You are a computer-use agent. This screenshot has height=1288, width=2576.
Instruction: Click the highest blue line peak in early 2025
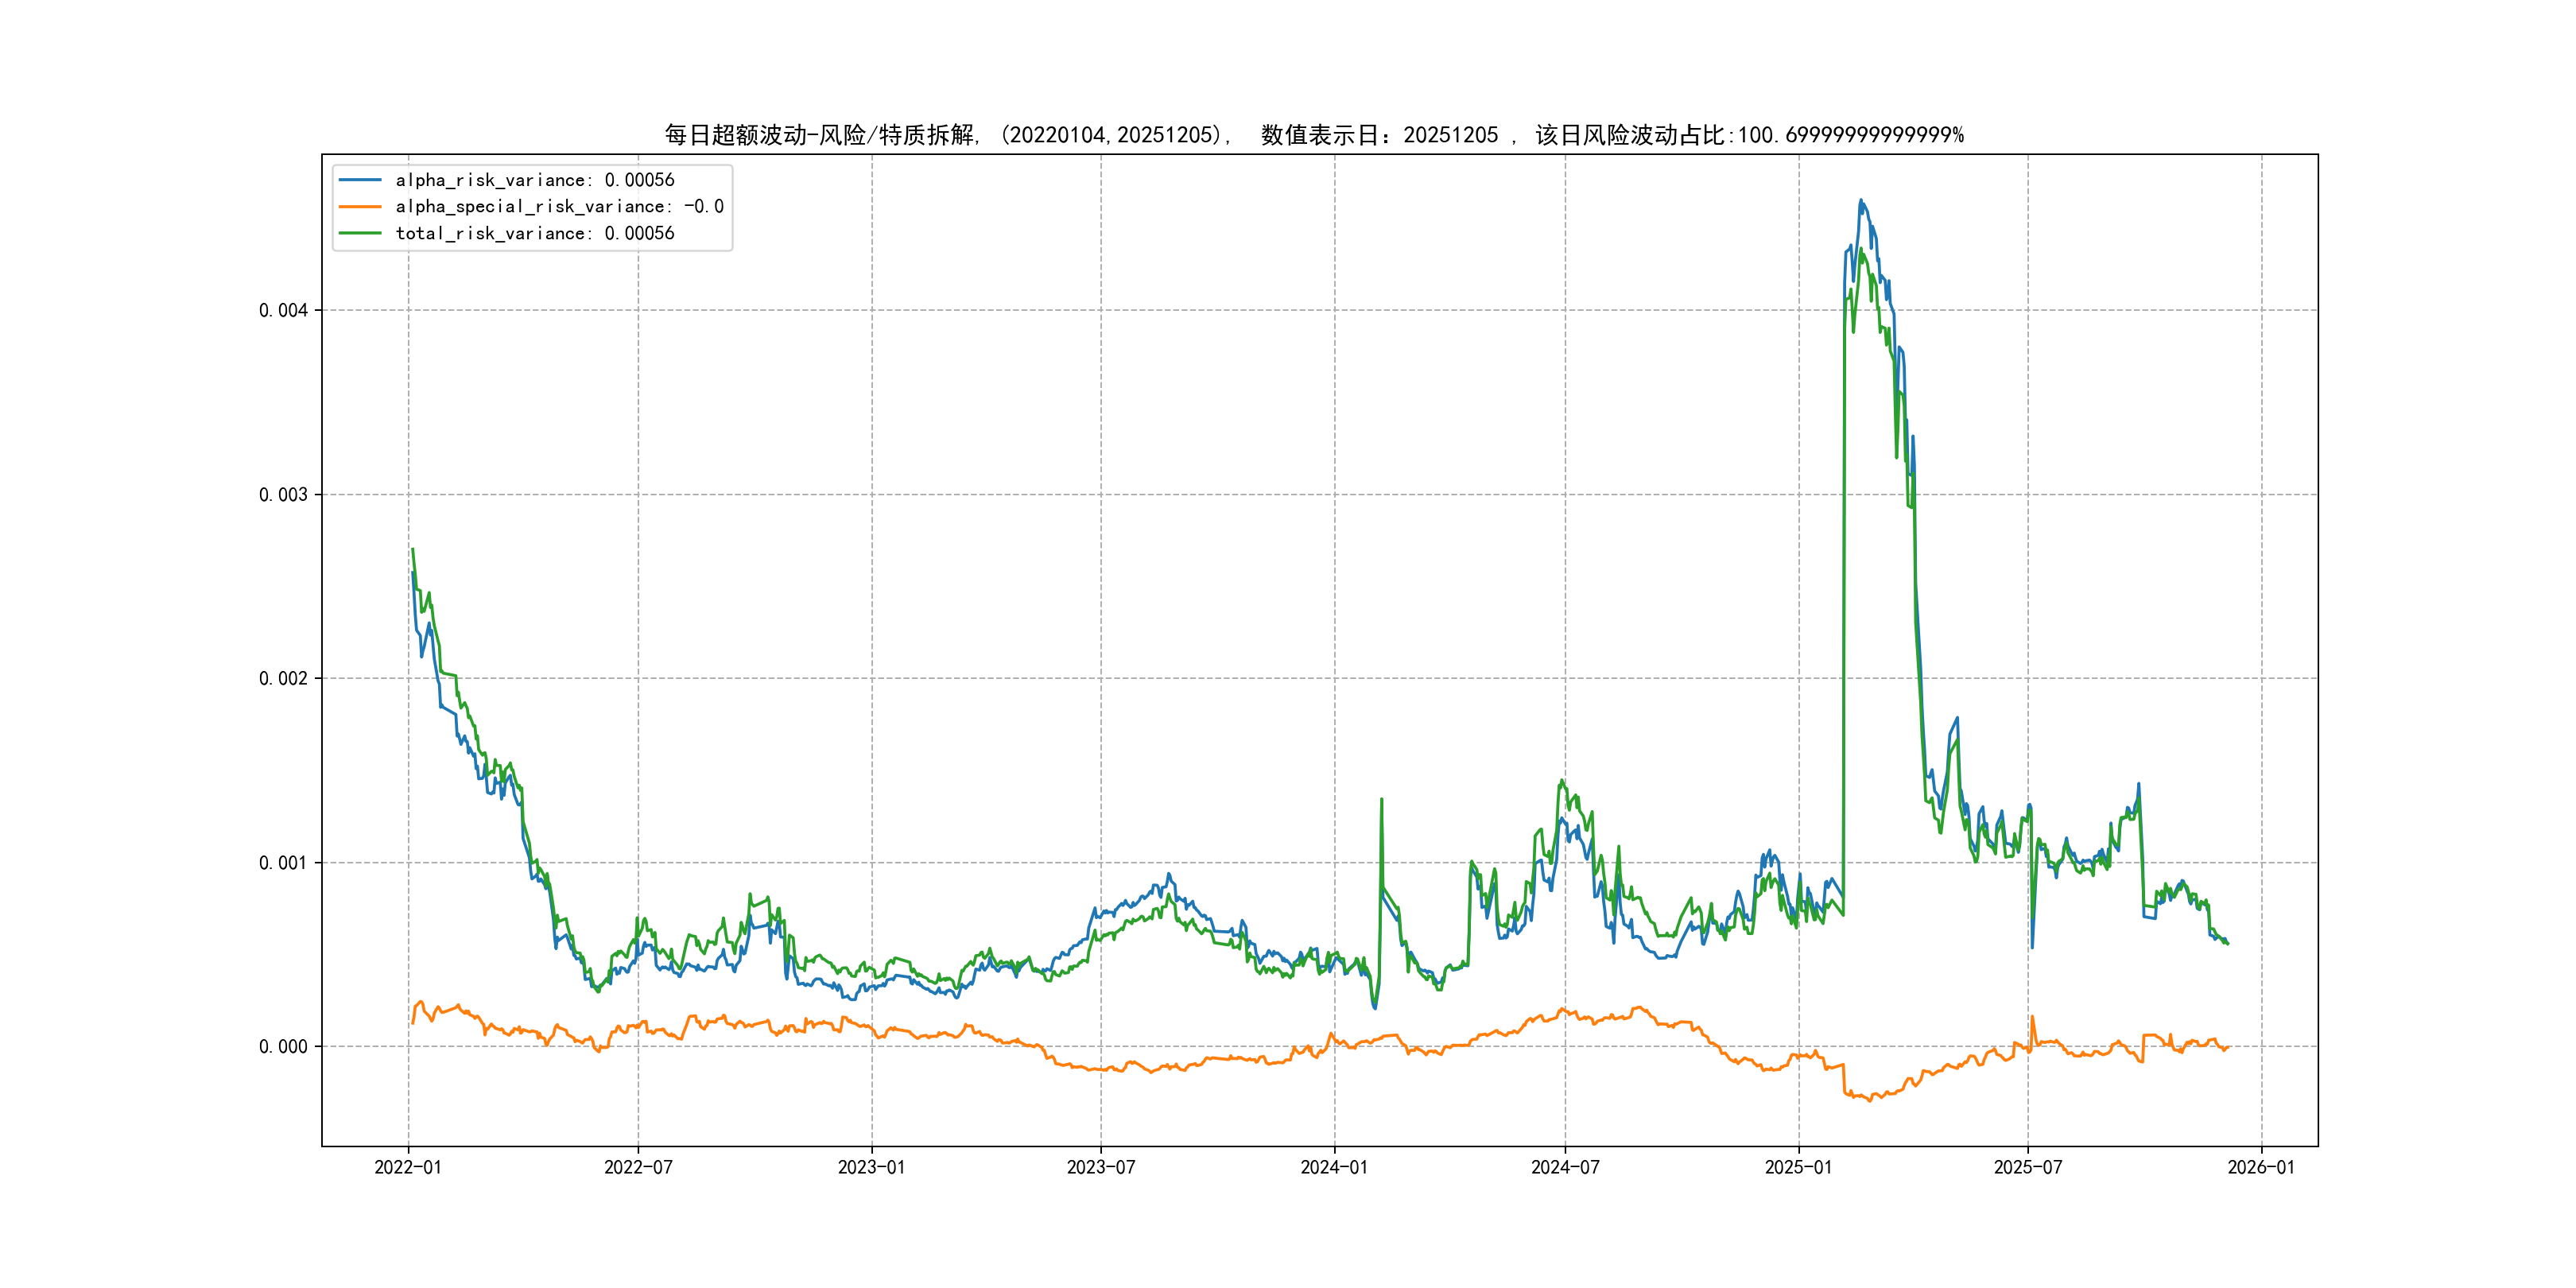tap(1860, 201)
